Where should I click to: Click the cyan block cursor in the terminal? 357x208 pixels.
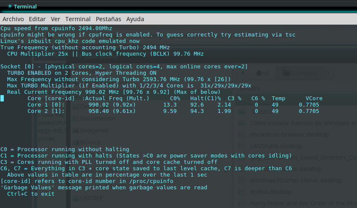(x=2, y=98)
